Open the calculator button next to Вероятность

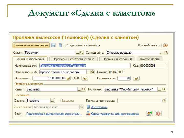click(x=136, y=78)
